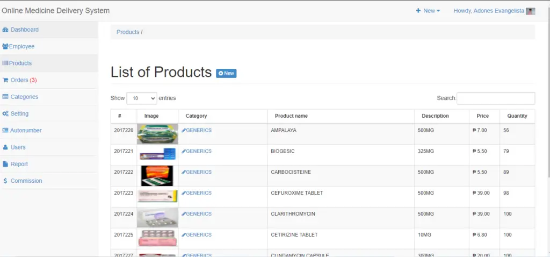Click Online Medicine Delivery System title
The width and height of the screenshot is (550, 257).
56,11
